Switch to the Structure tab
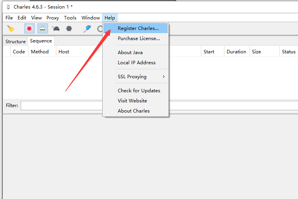Screen dimensions: 298x199 tap(16, 41)
